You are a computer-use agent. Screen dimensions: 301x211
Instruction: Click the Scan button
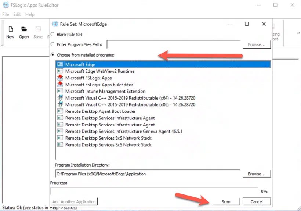click(x=226, y=201)
